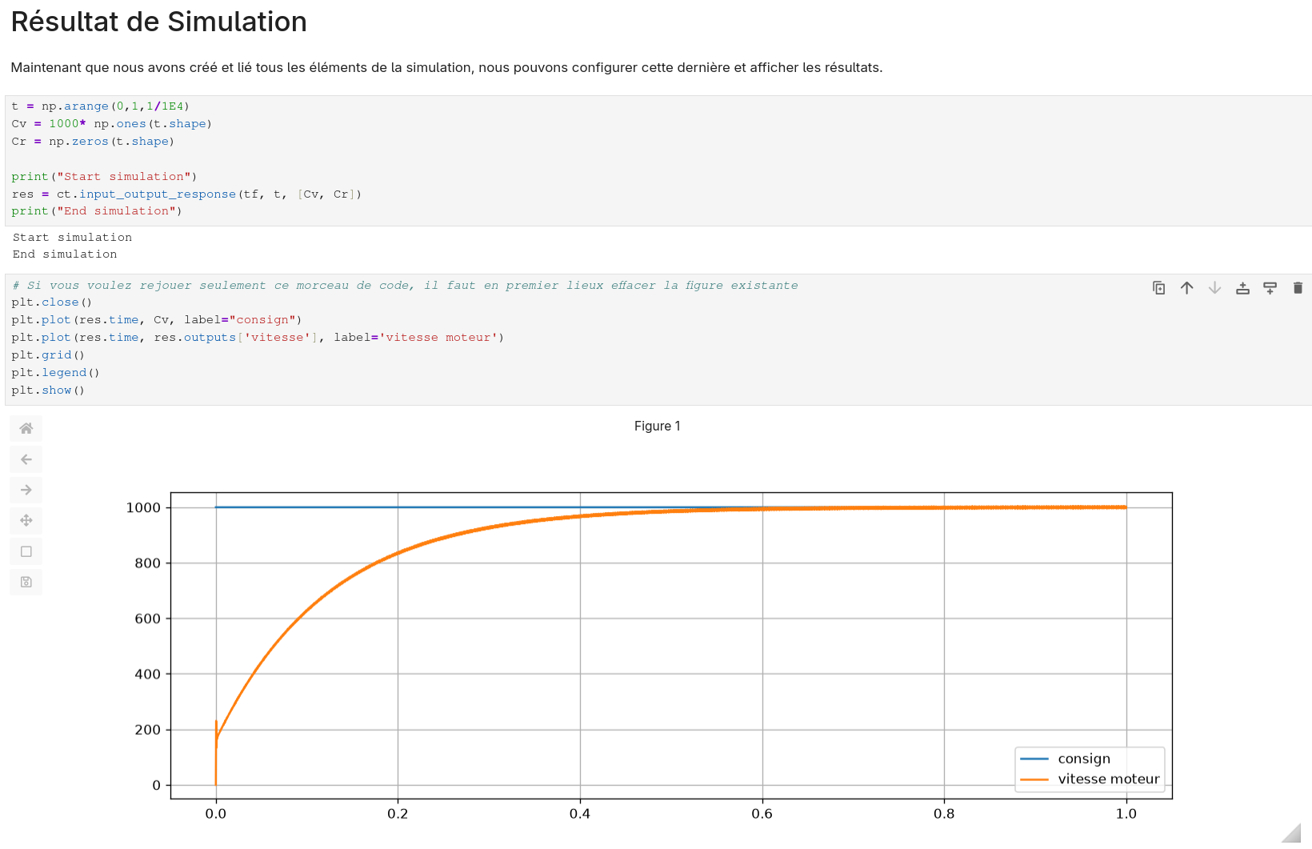Place cursor on 'plt.close()' code line
The height and width of the screenshot is (849, 1312).
pyautogui.click(x=52, y=302)
